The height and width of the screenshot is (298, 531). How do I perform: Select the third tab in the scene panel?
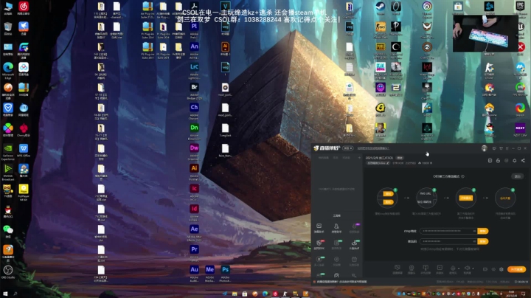(346, 158)
